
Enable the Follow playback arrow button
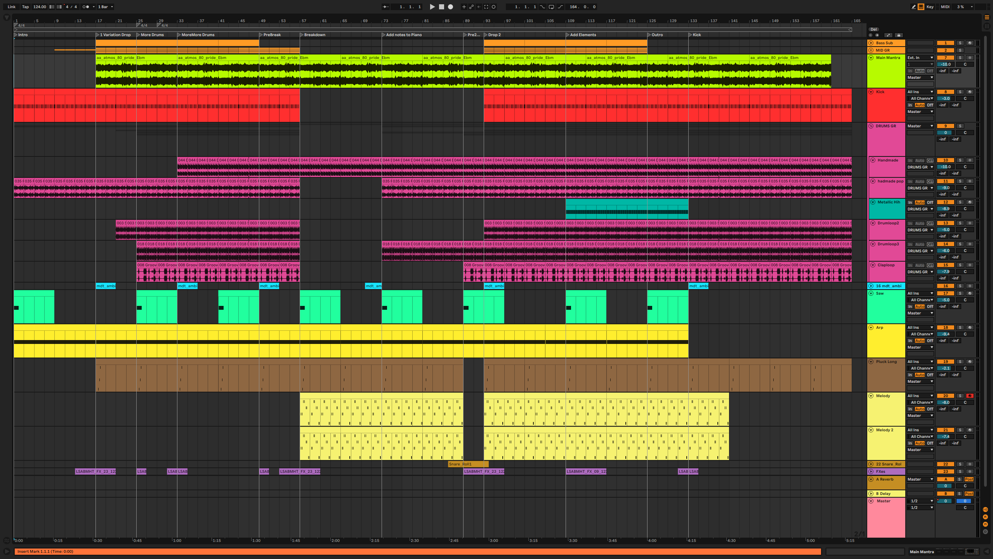coord(385,7)
